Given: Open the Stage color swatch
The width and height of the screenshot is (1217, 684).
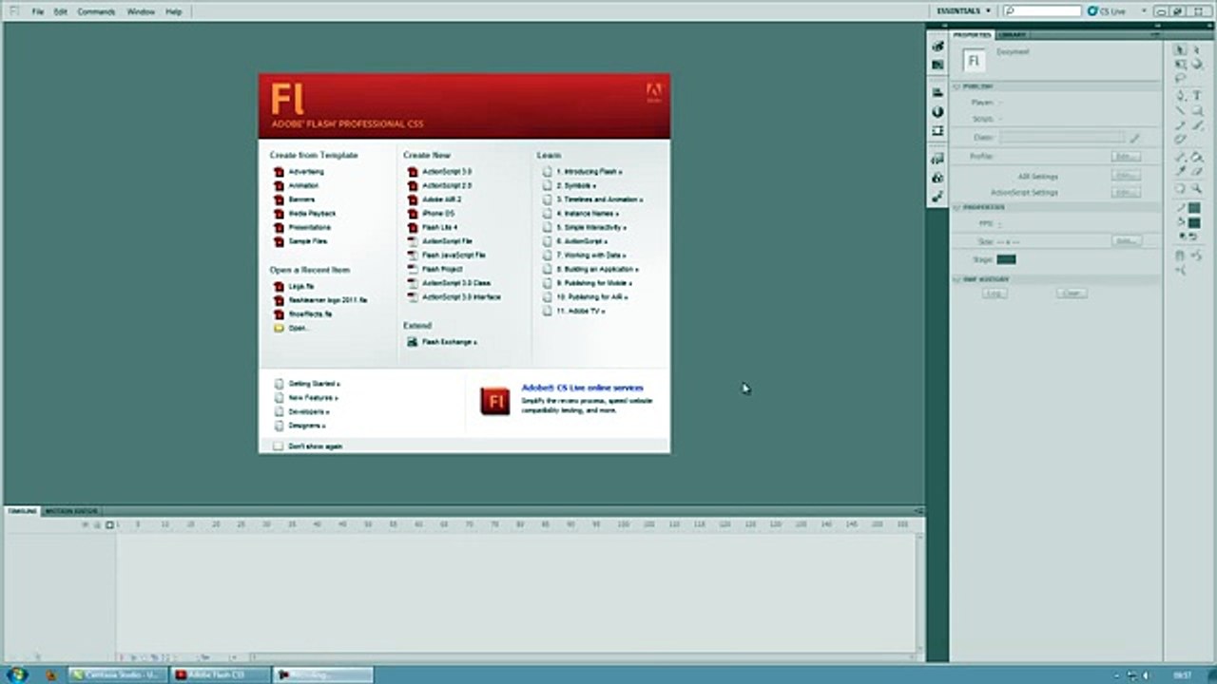Looking at the screenshot, I should tap(1006, 259).
